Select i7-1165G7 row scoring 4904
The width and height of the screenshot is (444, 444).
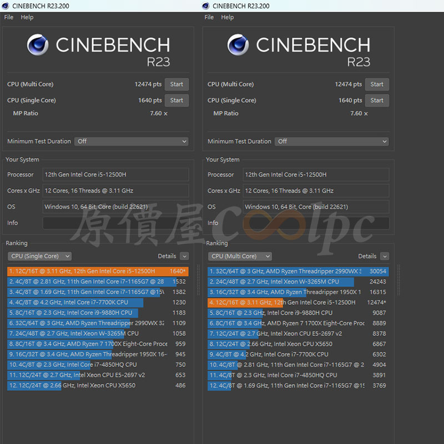pos(298,365)
